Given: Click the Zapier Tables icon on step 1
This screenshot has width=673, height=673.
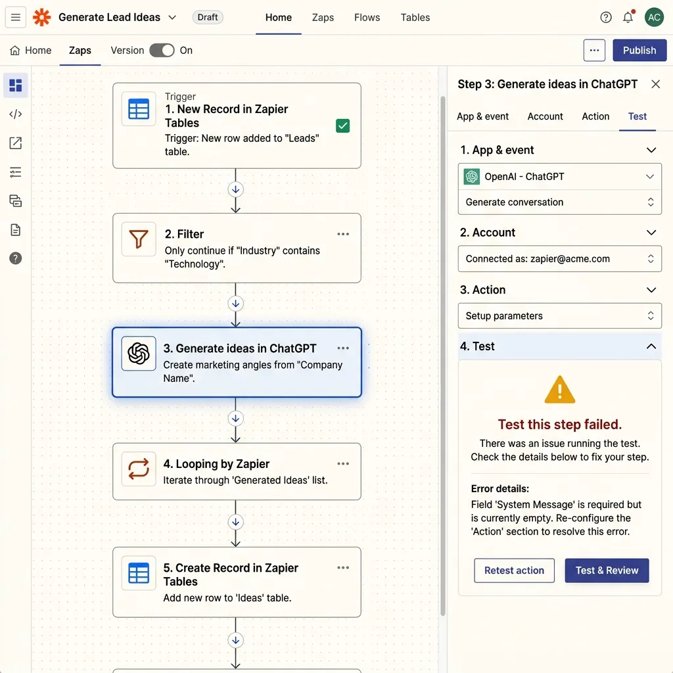Looking at the screenshot, I should [139, 108].
